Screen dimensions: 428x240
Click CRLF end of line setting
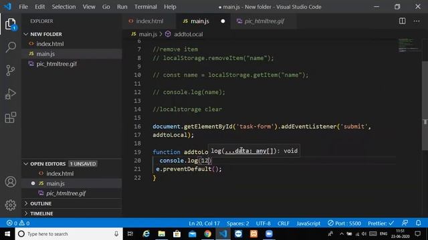(x=284, y=223)
